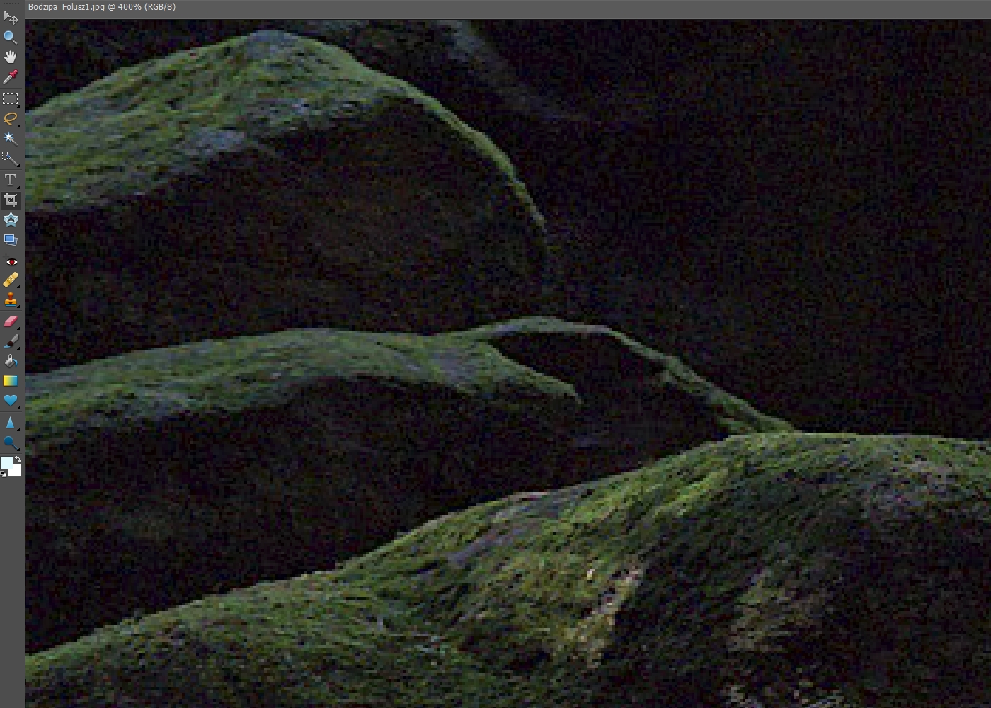
Task: Pick the Paint Bucket tool
Action: pos(10,362)
